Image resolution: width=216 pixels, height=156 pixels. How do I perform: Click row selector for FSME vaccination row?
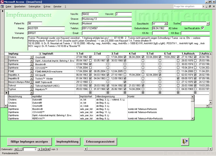[x=6, y=71]
